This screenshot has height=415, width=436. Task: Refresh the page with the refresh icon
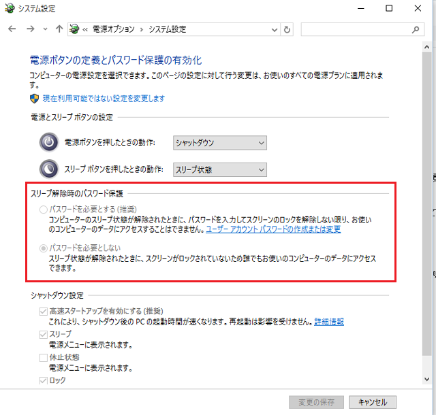pos(287,29)
